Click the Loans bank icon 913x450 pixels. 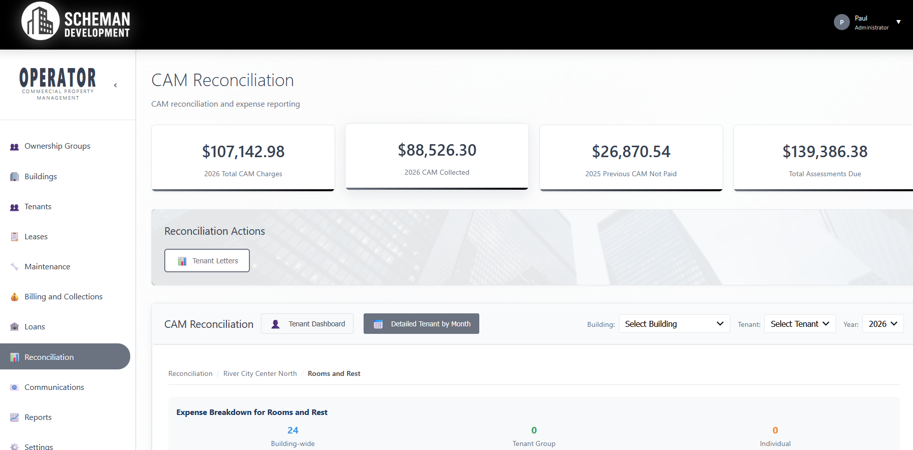[15, 327]
